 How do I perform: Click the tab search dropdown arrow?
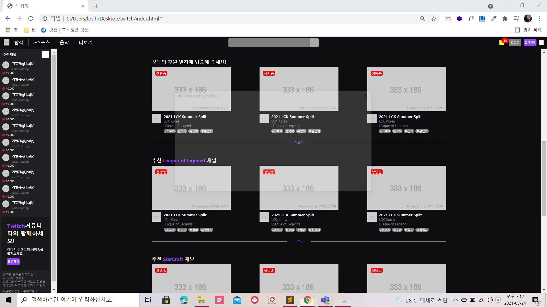490,6
